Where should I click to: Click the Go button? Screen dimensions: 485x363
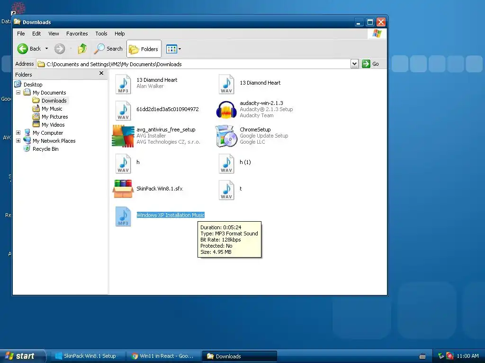click(370, 64)
